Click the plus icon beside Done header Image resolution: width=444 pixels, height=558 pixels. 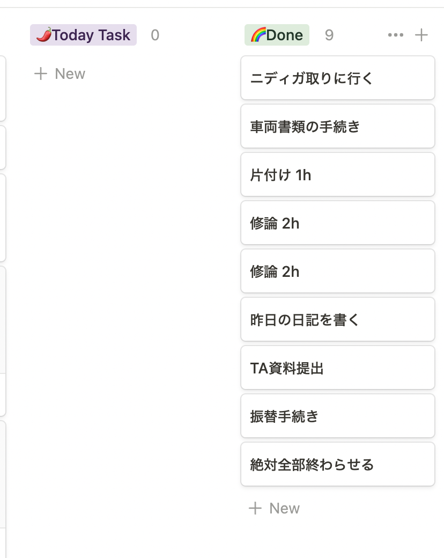click(421, 35)
